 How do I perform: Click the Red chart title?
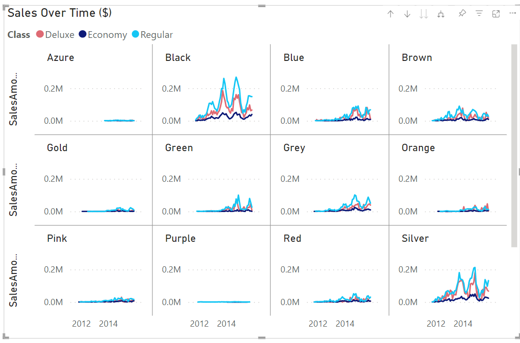292,238
